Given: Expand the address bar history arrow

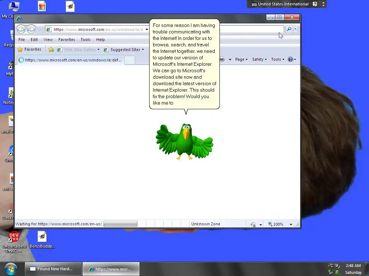Looking at the screenshot, I should click(147, 29).
